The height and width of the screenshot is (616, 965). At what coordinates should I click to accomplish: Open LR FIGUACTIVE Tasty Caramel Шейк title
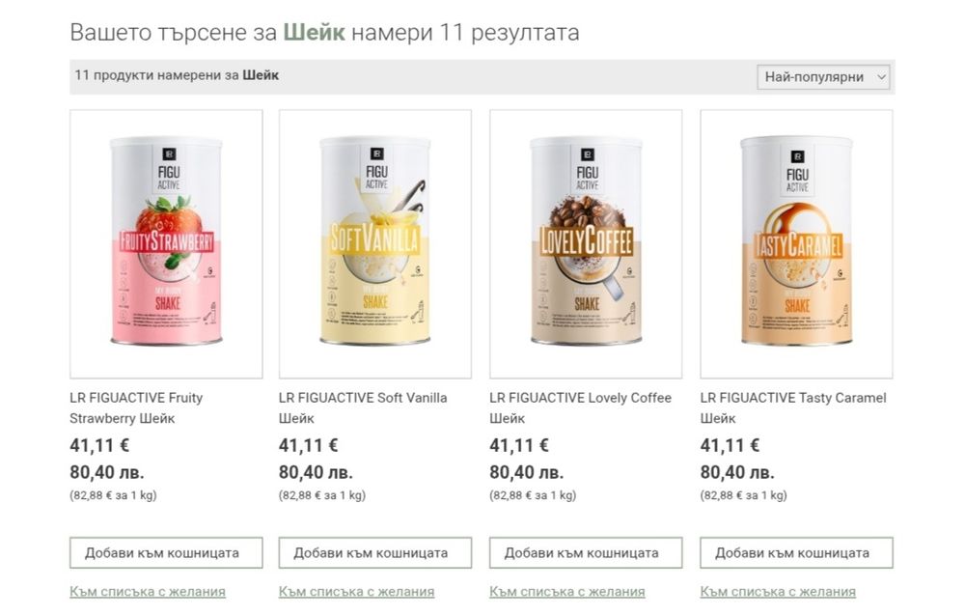[x=793, y=407]
